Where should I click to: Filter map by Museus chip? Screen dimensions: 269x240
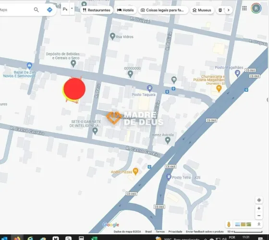coord(202,10)
